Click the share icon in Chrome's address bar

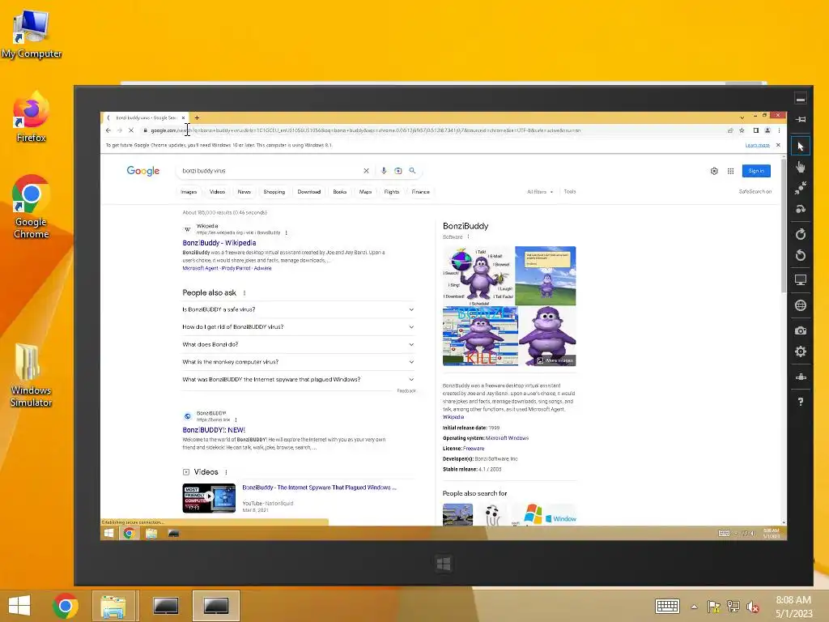730,130
